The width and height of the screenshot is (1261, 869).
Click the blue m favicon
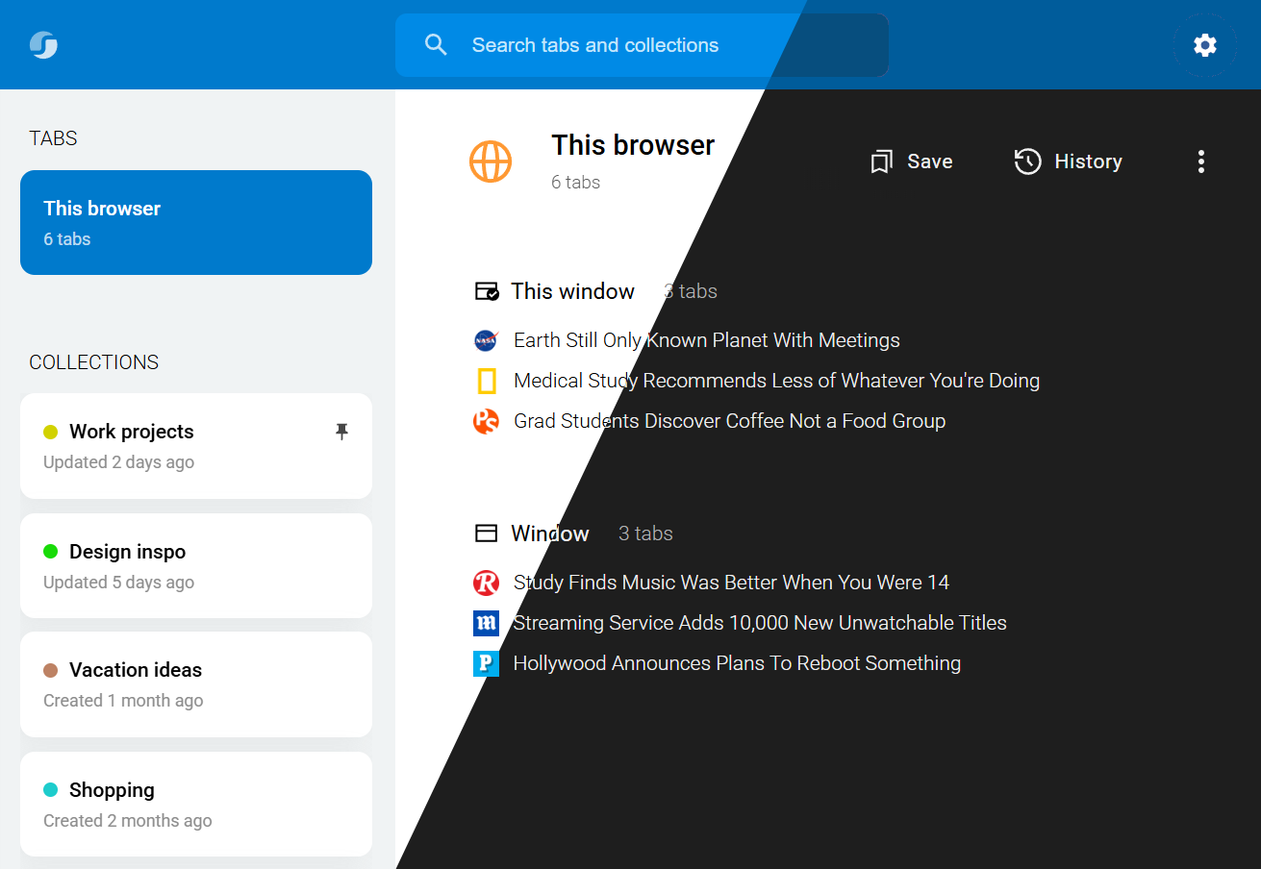point(487,623)
